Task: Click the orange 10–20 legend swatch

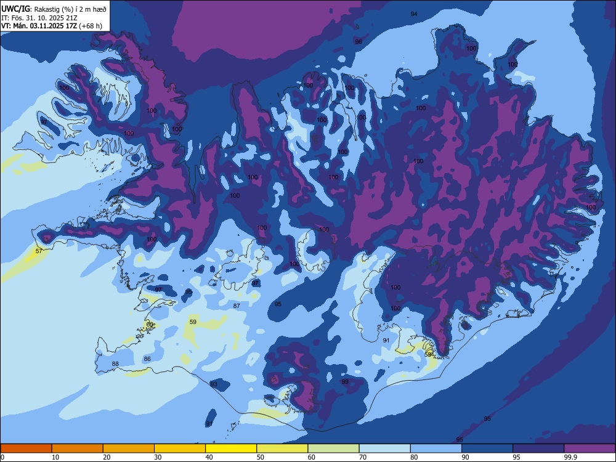Action: click(78, 448)
